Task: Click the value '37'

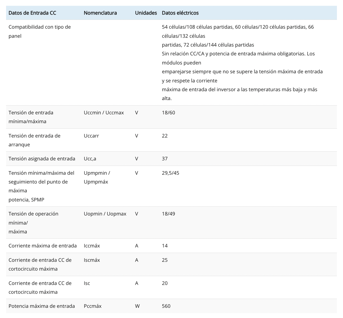Action: click(x=165, y=159)
